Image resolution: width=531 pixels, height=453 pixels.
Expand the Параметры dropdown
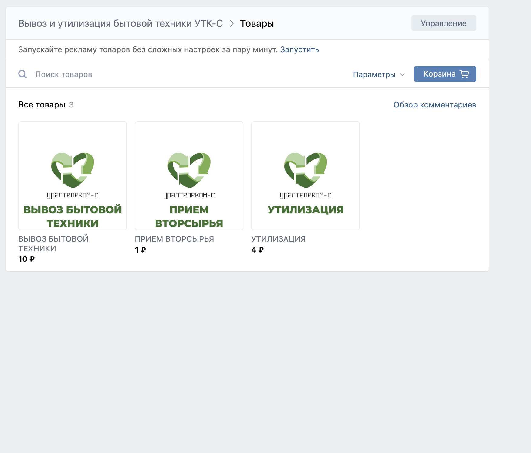pyautogui.click(x=374, y=74)
